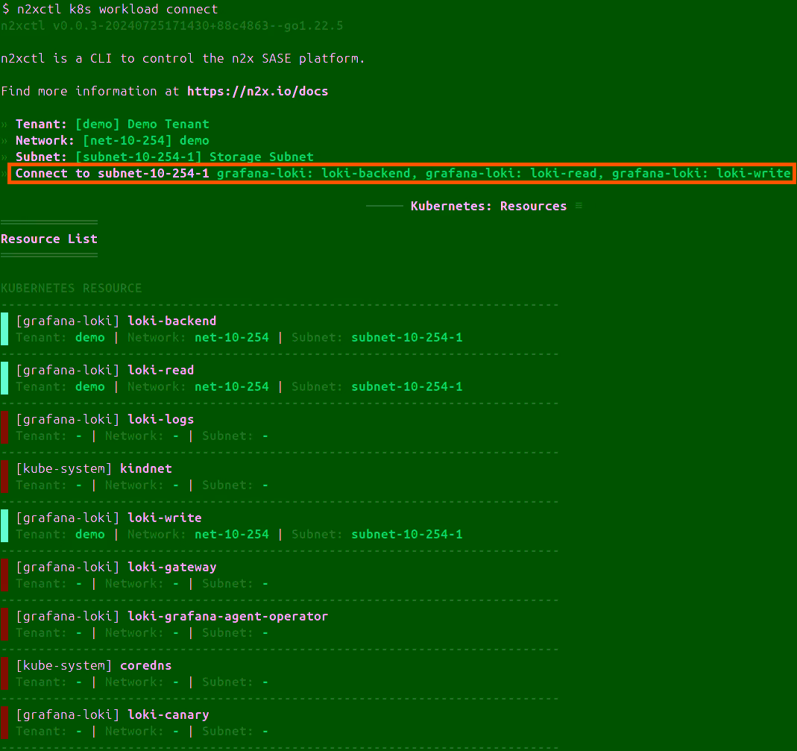797x751 pixels.
Task: Click the orange highlight border around the connect row
Action: (x=398, y=163)
